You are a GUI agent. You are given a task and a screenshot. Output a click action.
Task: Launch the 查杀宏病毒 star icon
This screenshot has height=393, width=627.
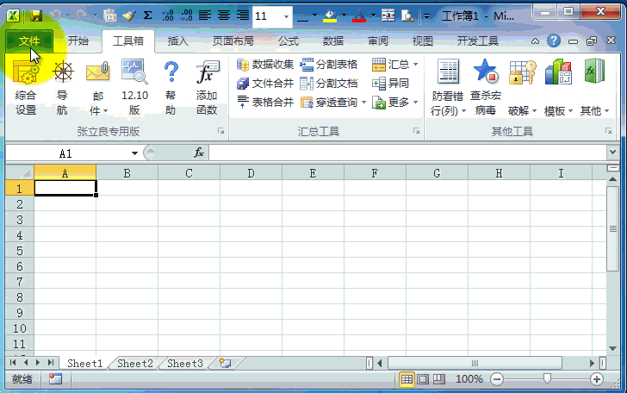[x=485, y=75]
